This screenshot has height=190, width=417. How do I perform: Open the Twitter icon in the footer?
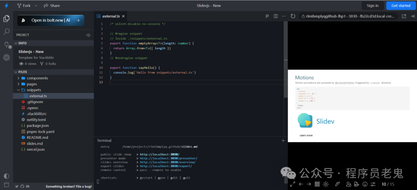coord(17,187)
